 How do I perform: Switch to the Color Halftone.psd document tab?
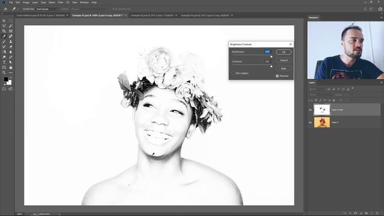click(x=41, y=16)
